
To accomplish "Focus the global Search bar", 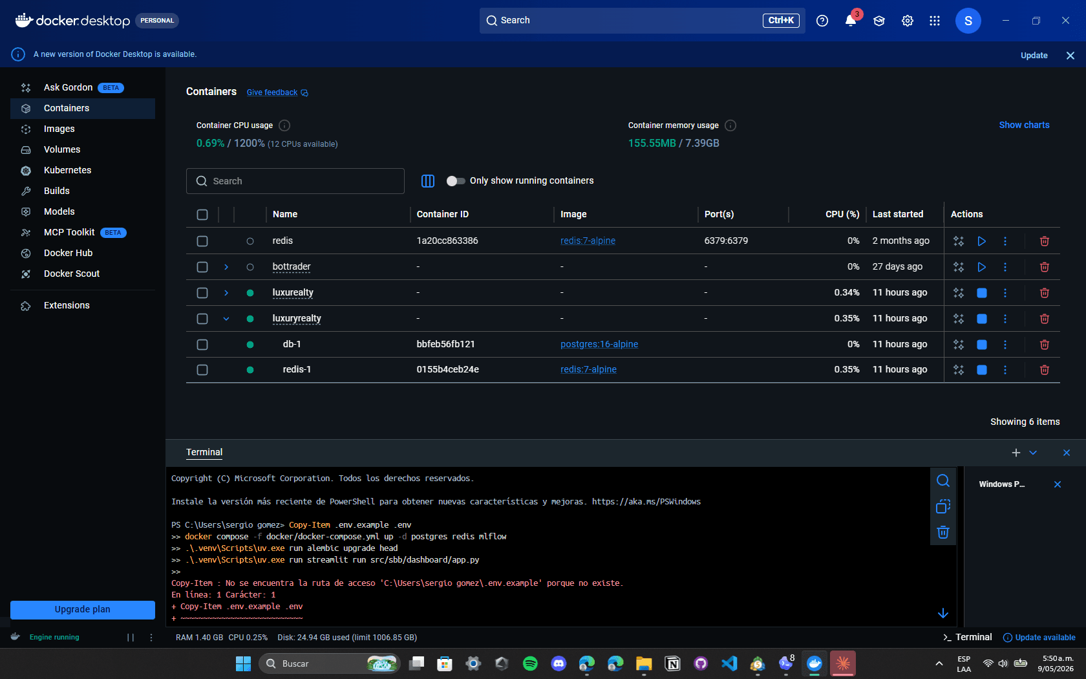I will (643, 21).
